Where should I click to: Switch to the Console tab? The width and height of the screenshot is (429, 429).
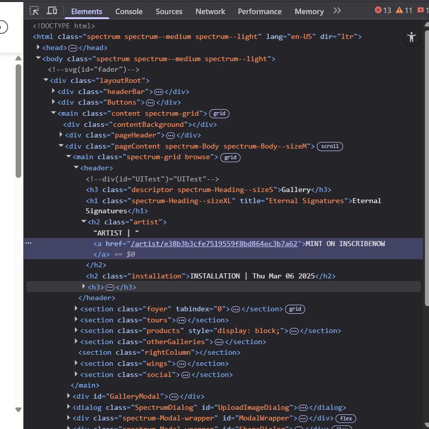tap(128, 12)
